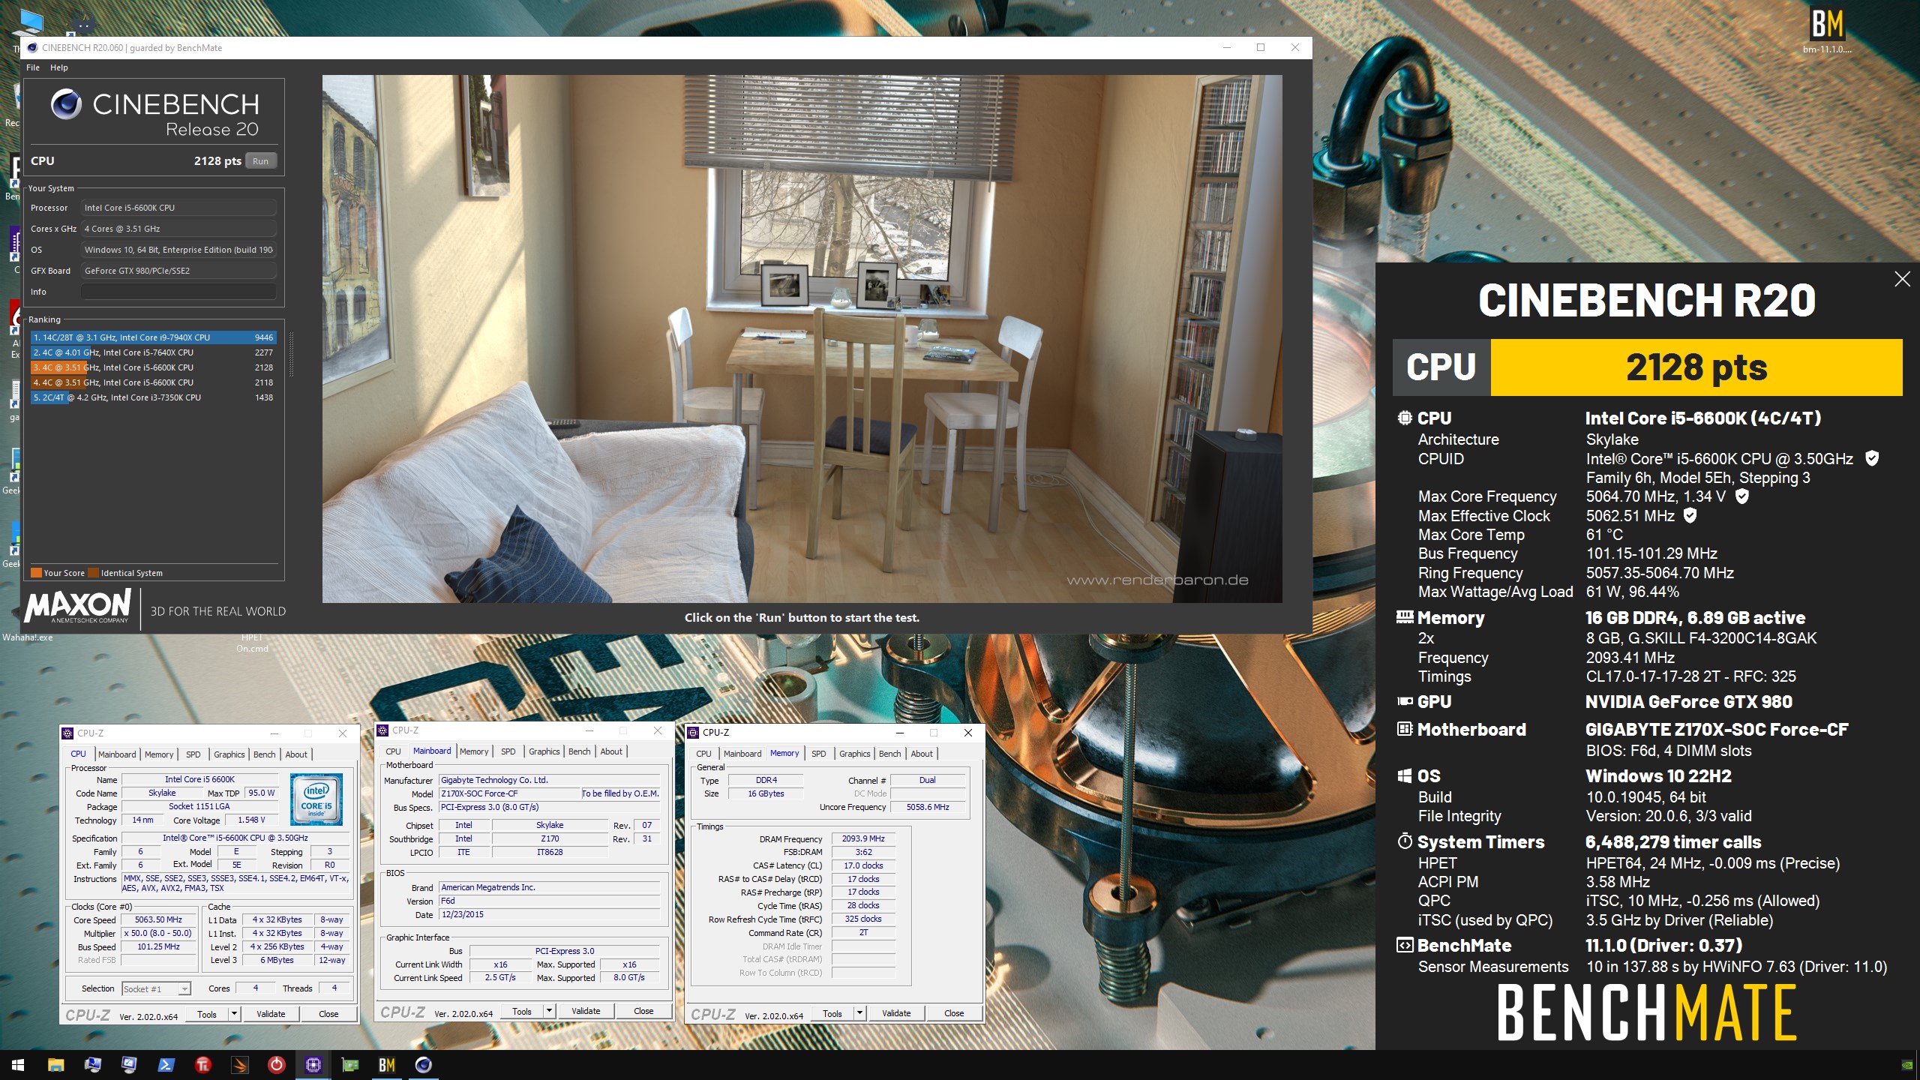This screenshot has height=1080, width=1920.
Task: Click the shield icon beside Max Effective Clock
Action: (x=1690, y=515)
